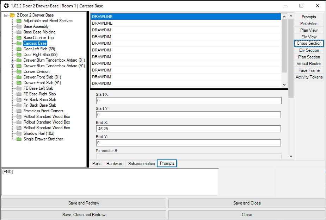Click the folder icon beside Single Drawer Stretcher

19,139
